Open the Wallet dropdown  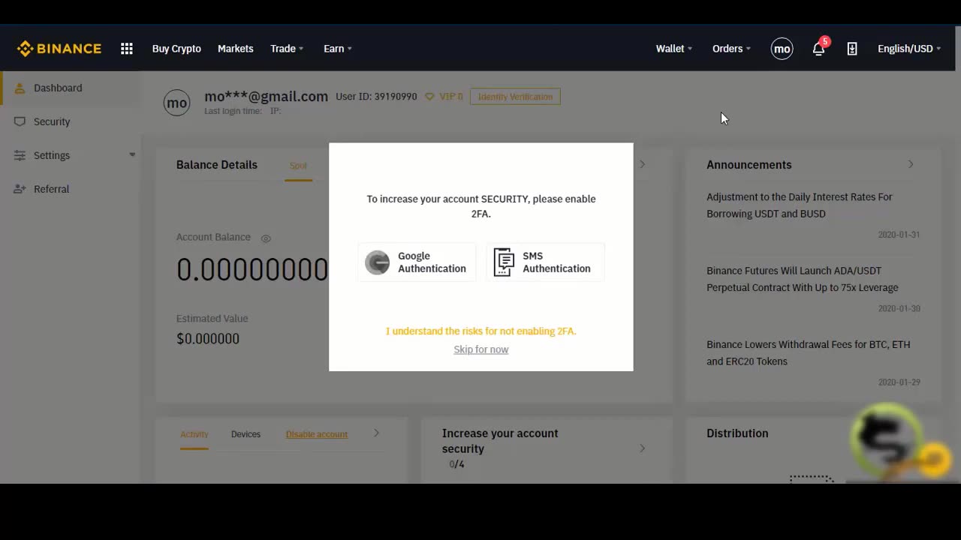(x=674, y=49)
